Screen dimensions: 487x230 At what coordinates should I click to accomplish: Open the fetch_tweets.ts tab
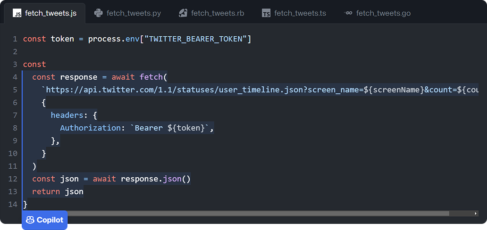[x=294, y=13]
